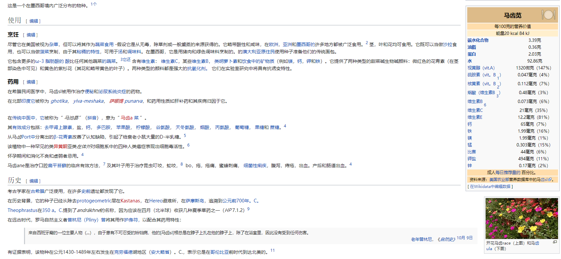Open the 在Wikidata中编辑数据 link
The height and width of the screenshot is (259, 561).
click(x=490, y=187)
